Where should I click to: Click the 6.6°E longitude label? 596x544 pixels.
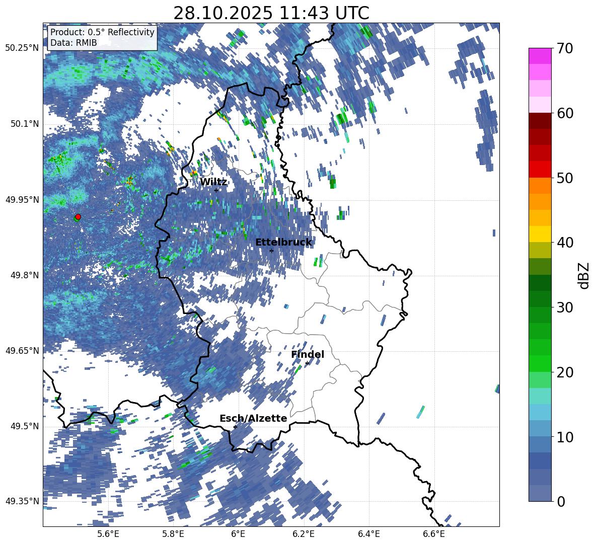point(434,534)
